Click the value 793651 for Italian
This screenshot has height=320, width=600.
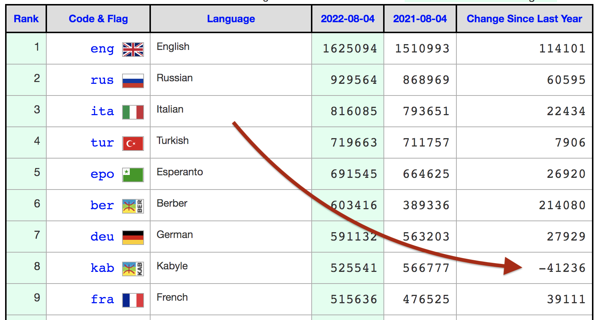(x=426, y=111)
